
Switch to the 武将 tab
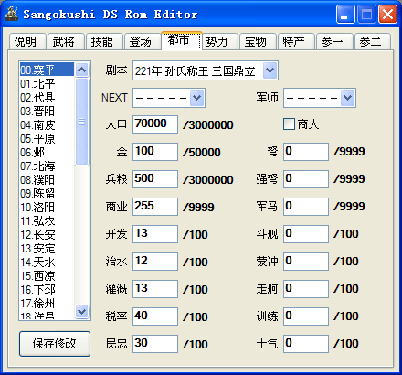point(66,41)
